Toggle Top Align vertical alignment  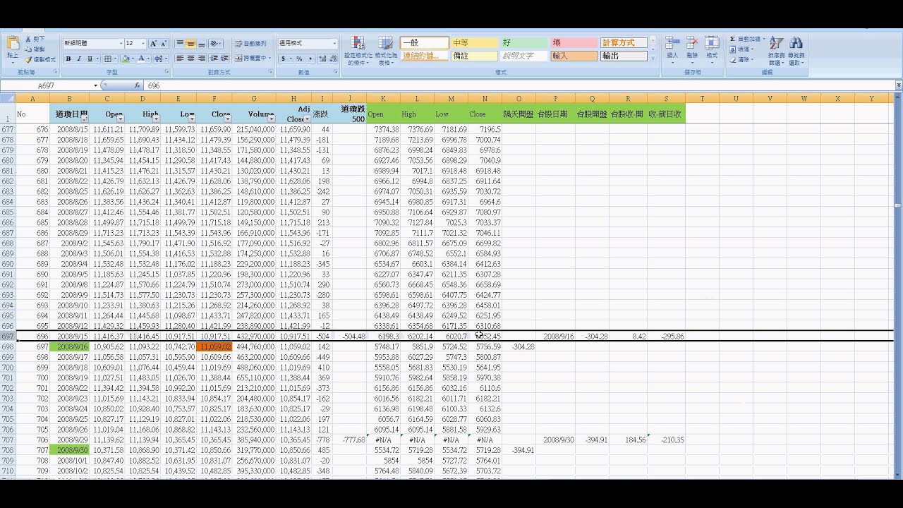click(x=180, y=44)
